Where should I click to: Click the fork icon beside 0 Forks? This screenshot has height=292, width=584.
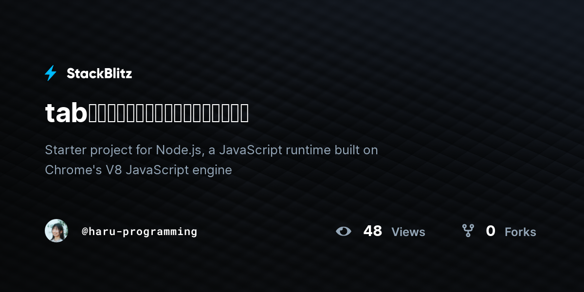(468, 231)
